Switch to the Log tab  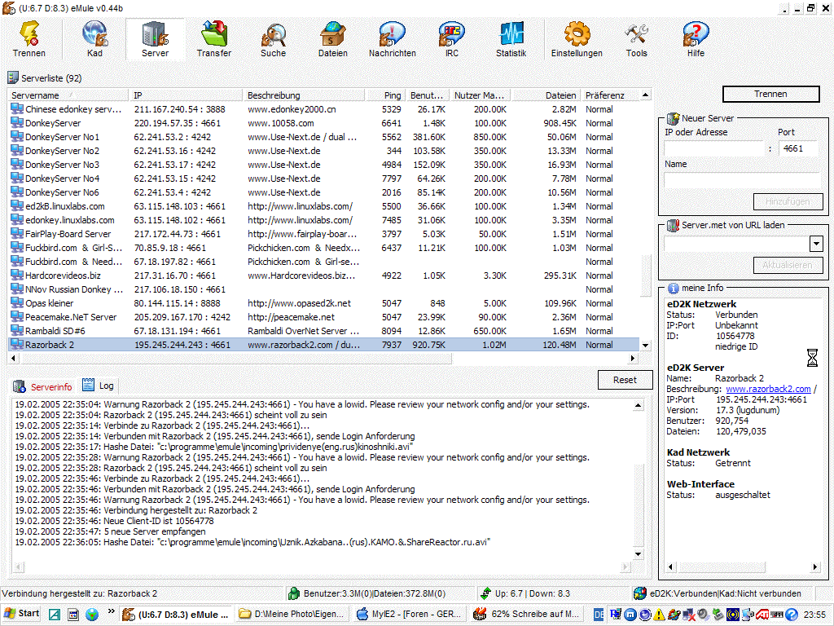[x=99, y=386]
